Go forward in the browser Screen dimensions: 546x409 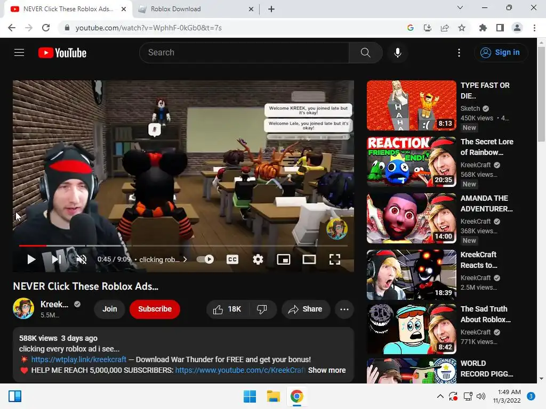29,28
